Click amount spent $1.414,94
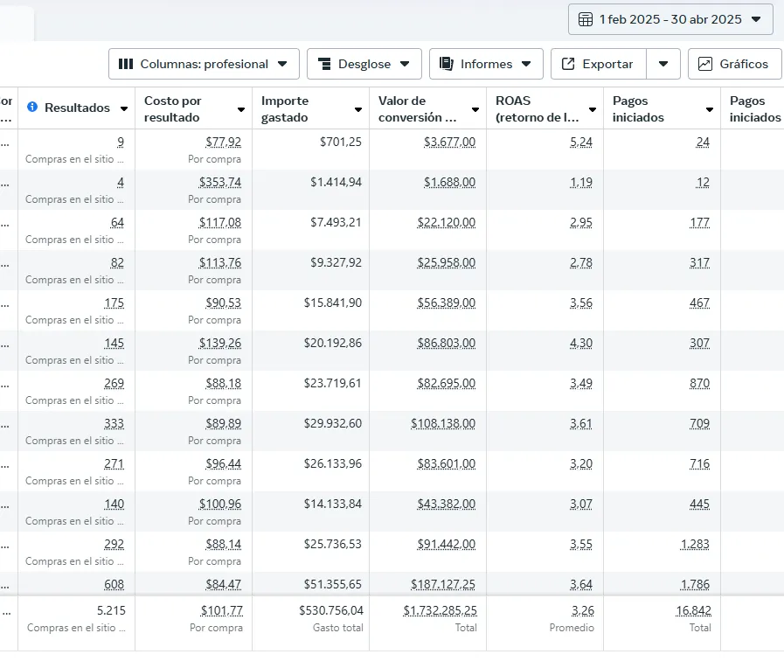This screenshot has height=661, width=784. 336,183
